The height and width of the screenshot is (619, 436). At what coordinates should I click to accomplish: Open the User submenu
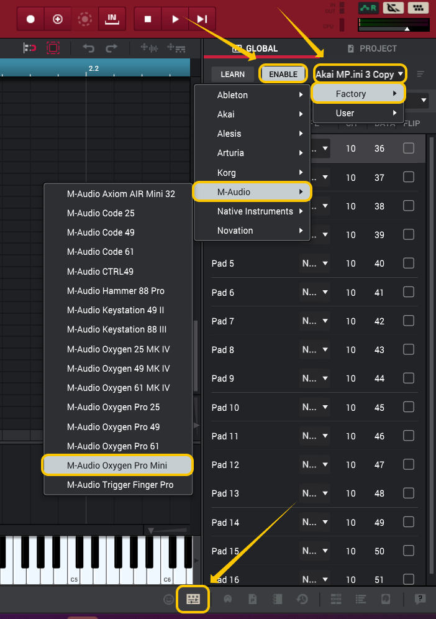pos(358,113)
